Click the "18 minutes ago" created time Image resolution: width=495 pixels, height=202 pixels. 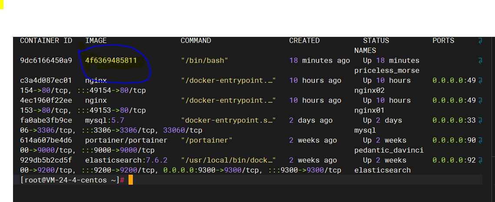[320, 61]
